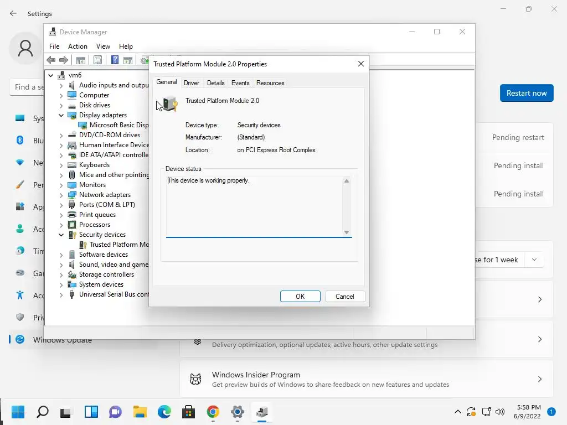The height and width of the screenshot is (425, 567).
Task: Open the Help menu in Device Manager
Action: 126,46
